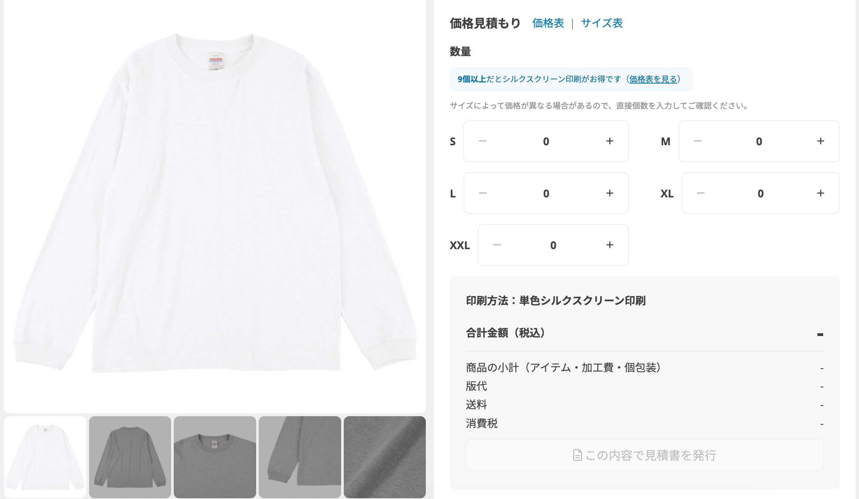The image size is (859, 499).
Task: Increase XL size quantity with plus
Action: [821, 193]
